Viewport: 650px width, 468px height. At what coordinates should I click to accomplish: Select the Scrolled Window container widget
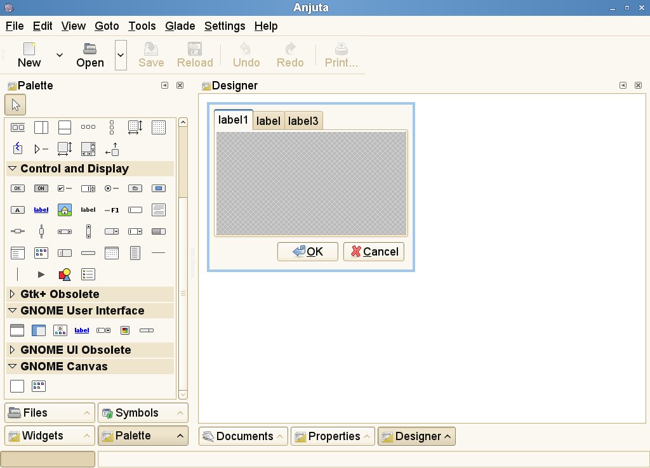tap(88, 148)
